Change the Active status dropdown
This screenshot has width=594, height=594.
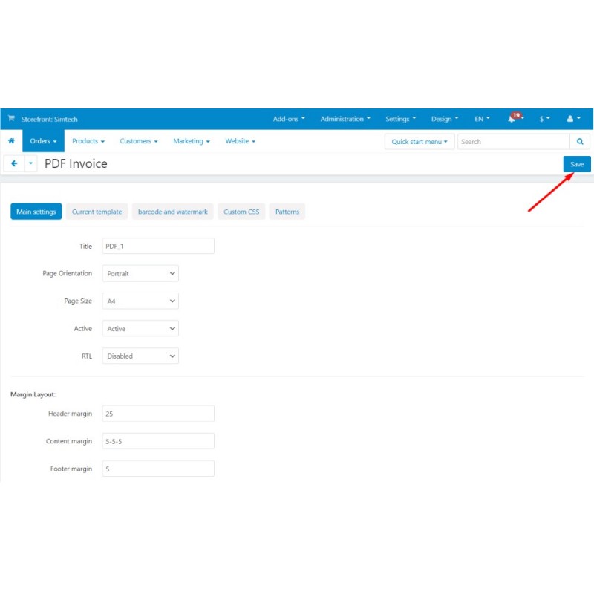pos(140,328)
